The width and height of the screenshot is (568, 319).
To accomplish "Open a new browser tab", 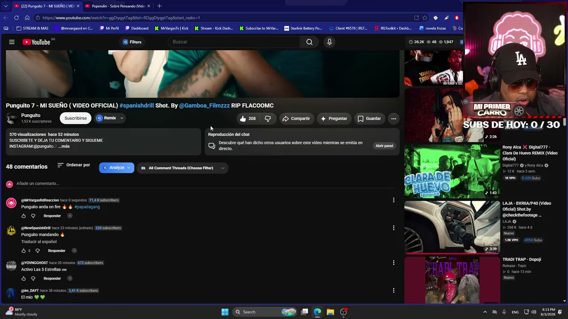I will click(159, 6).
